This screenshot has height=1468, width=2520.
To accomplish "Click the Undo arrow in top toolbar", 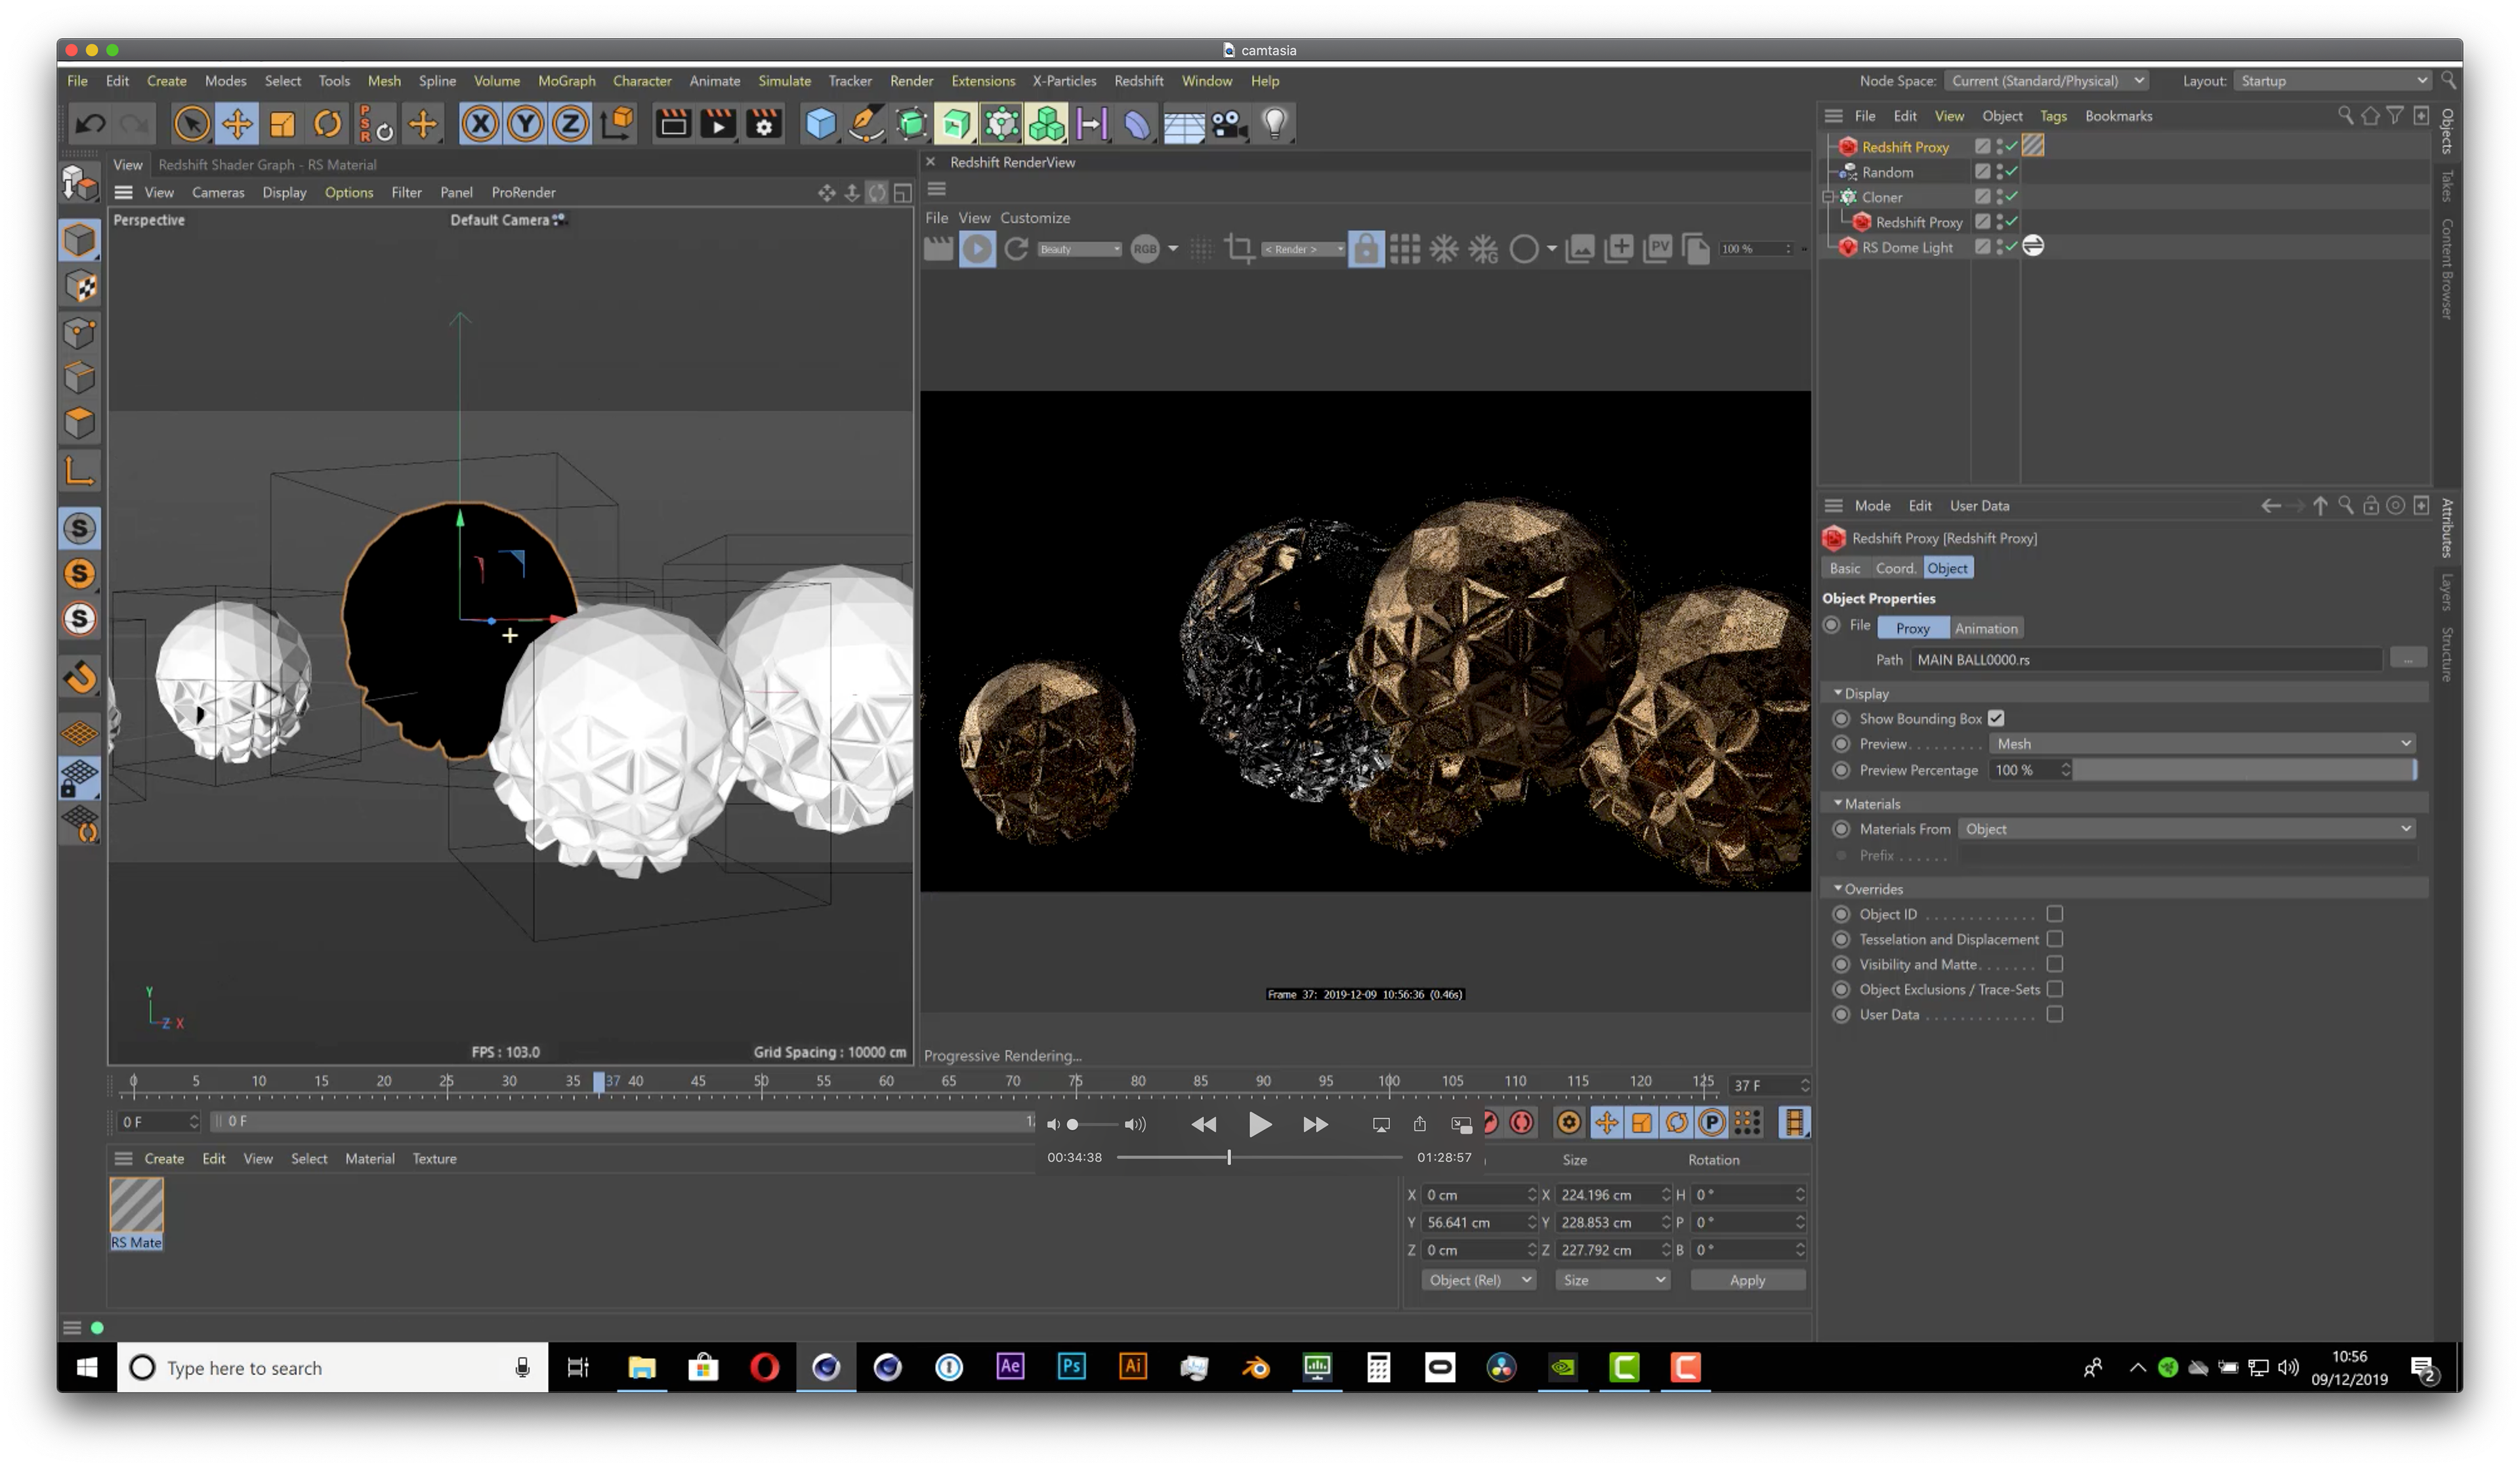I will click(x=91, y=124).
